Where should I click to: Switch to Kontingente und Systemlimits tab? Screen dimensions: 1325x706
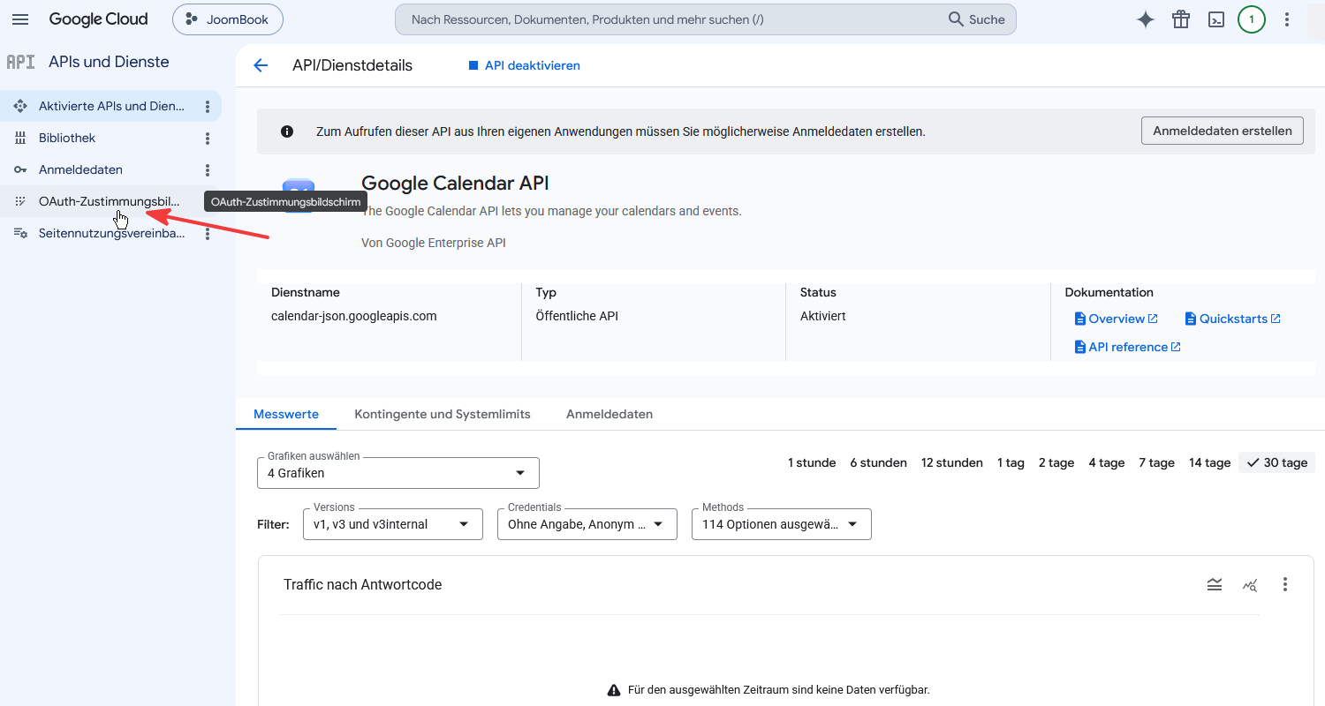point(443,414)
